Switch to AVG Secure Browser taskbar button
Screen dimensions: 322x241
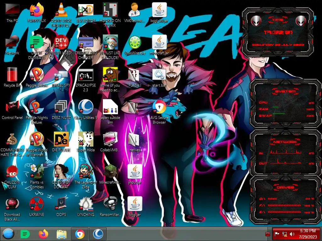[80, 234]
